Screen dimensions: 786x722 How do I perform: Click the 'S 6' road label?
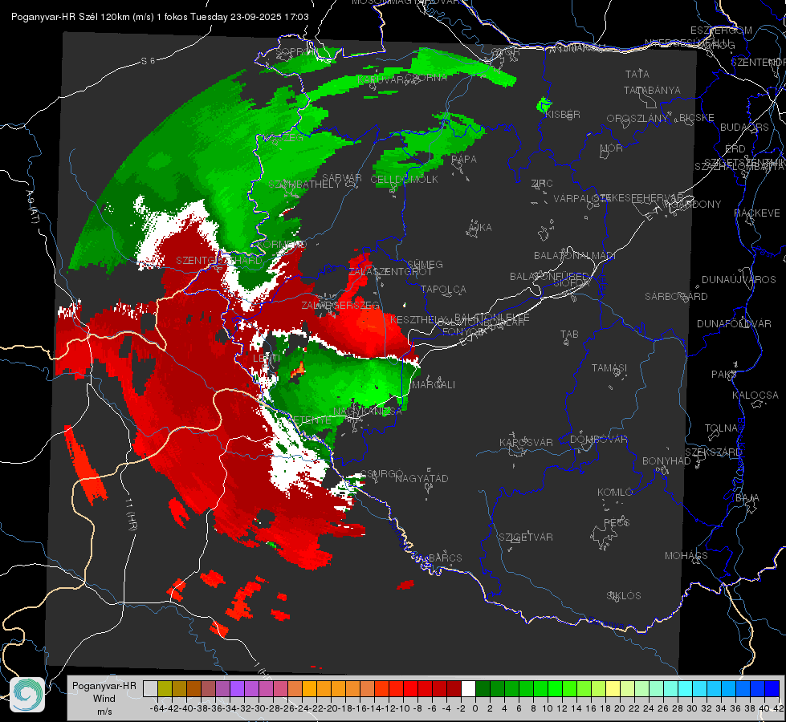pos(148,61)
